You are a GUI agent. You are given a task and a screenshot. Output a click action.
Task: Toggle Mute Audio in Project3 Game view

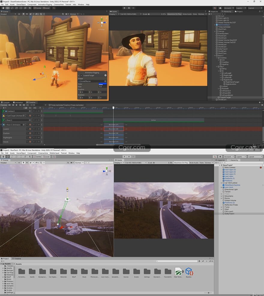click(187, 14)
